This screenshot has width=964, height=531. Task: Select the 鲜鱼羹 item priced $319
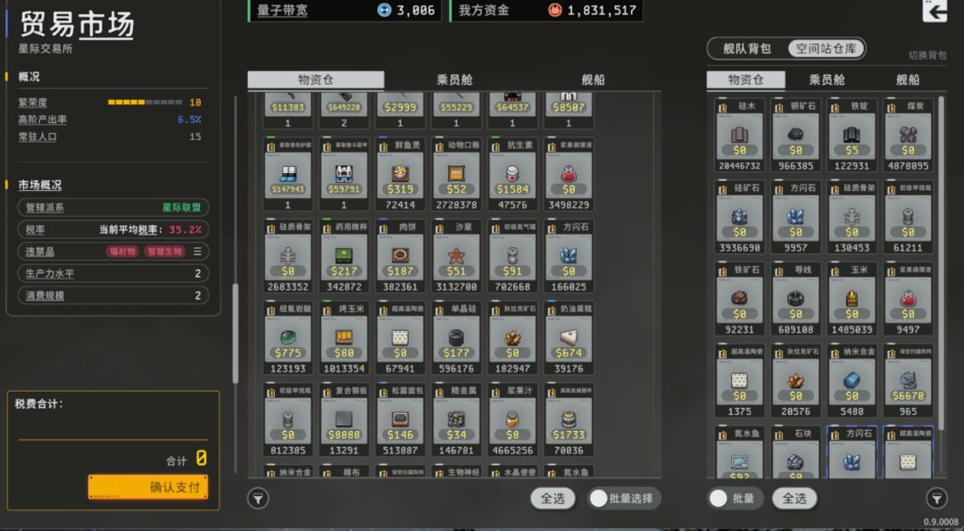[x=400, y=174]
